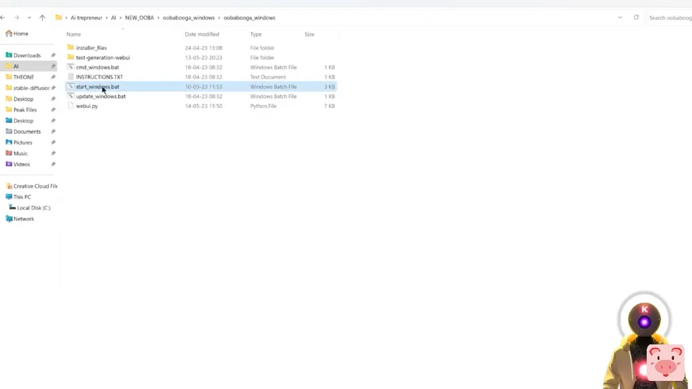Select the AI pinned folder in sidebar
Viewport: 692px width, 389px height.
pos(16,66)
